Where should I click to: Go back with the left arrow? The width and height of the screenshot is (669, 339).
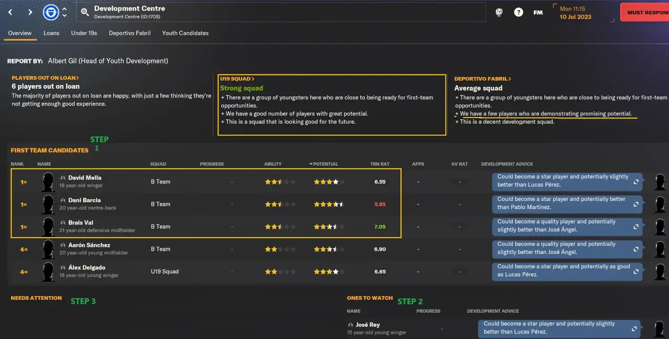pyautogui.click(x=11, y=12)
